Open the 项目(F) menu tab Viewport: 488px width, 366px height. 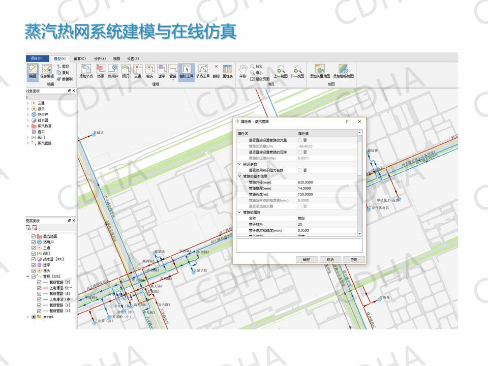click(37, 58)
